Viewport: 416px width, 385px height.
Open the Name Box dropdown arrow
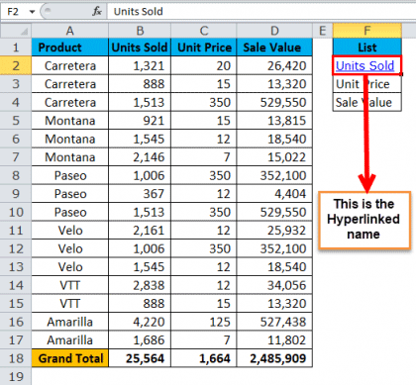[32, 12]
